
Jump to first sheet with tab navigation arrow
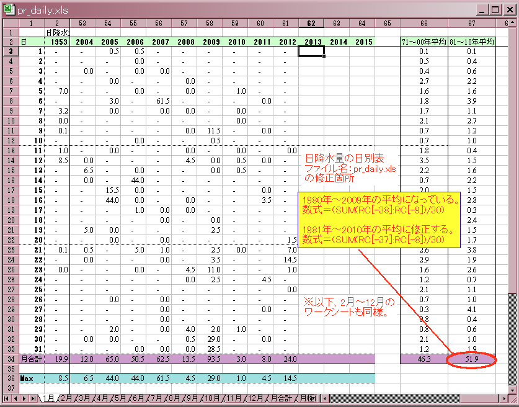[6, 398]
